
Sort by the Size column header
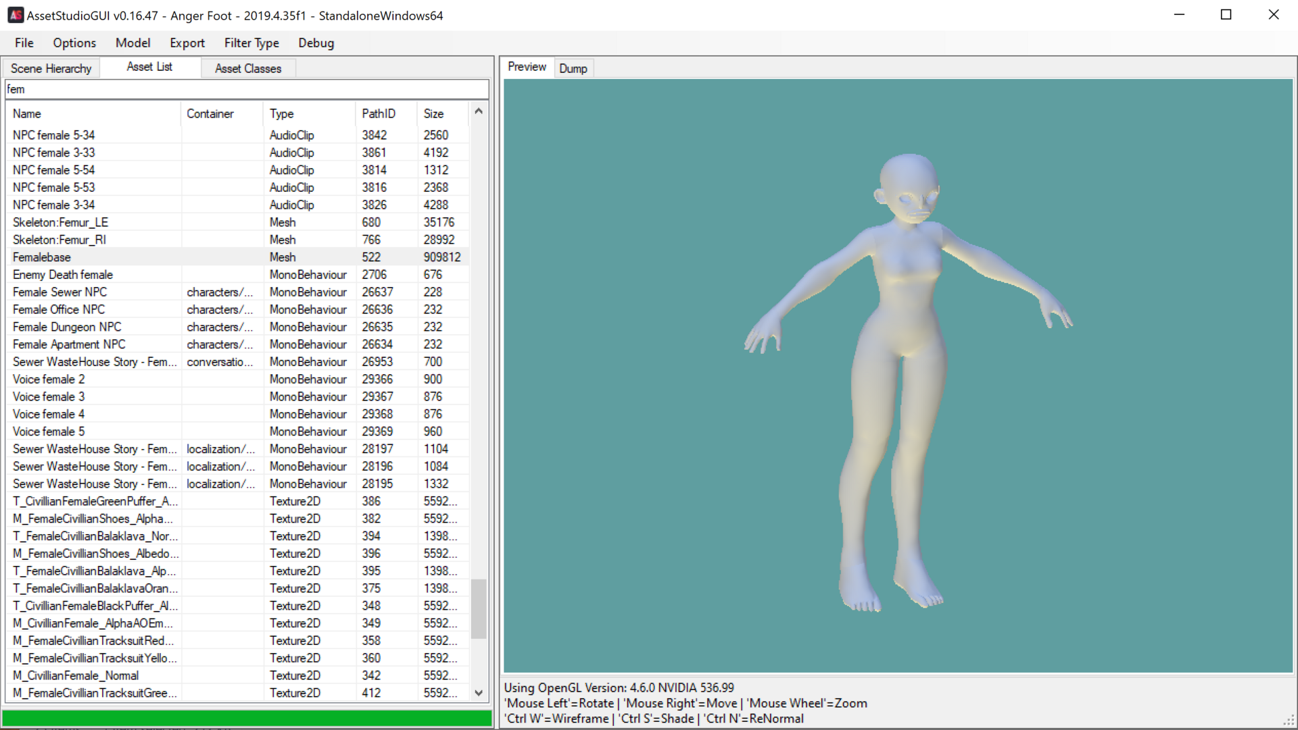tap(443, 113)
